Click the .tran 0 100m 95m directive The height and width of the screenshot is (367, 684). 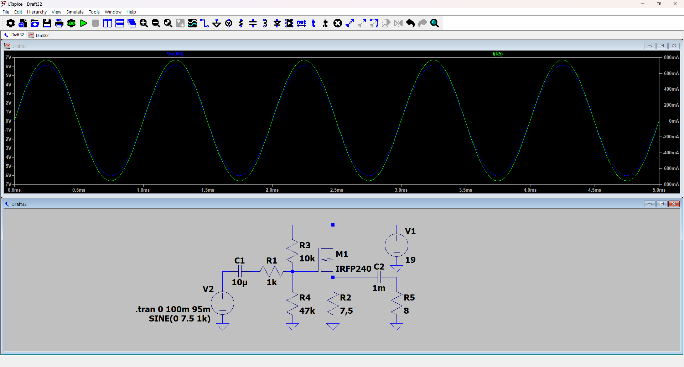pos(173,309)
